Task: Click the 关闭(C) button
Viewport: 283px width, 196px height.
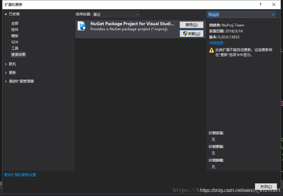Action: pos(266,186)
